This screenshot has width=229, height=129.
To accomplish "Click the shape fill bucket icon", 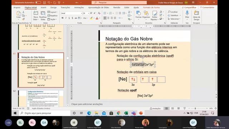I will click(161, 12).
